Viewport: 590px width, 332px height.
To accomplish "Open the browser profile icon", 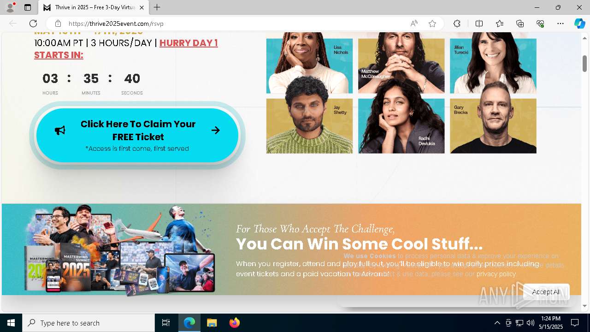I will coord(10,7).
